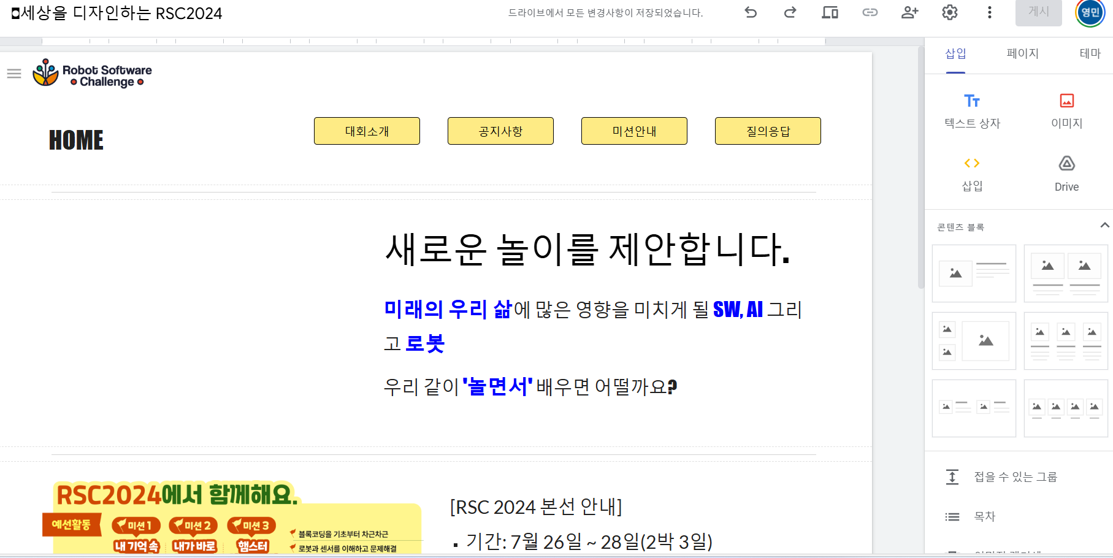Redo the last action
This screenshot has height=558, width=1113.
click(x=790, y=12)
